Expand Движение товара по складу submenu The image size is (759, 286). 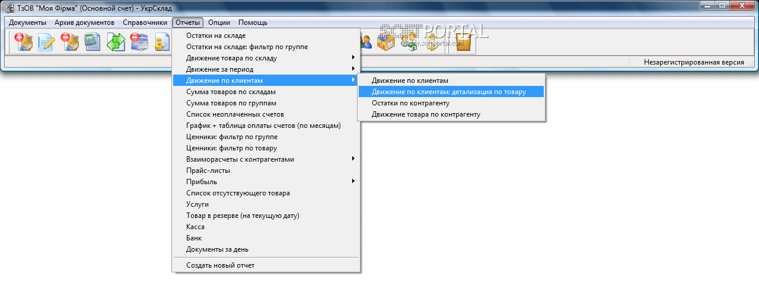266,58
